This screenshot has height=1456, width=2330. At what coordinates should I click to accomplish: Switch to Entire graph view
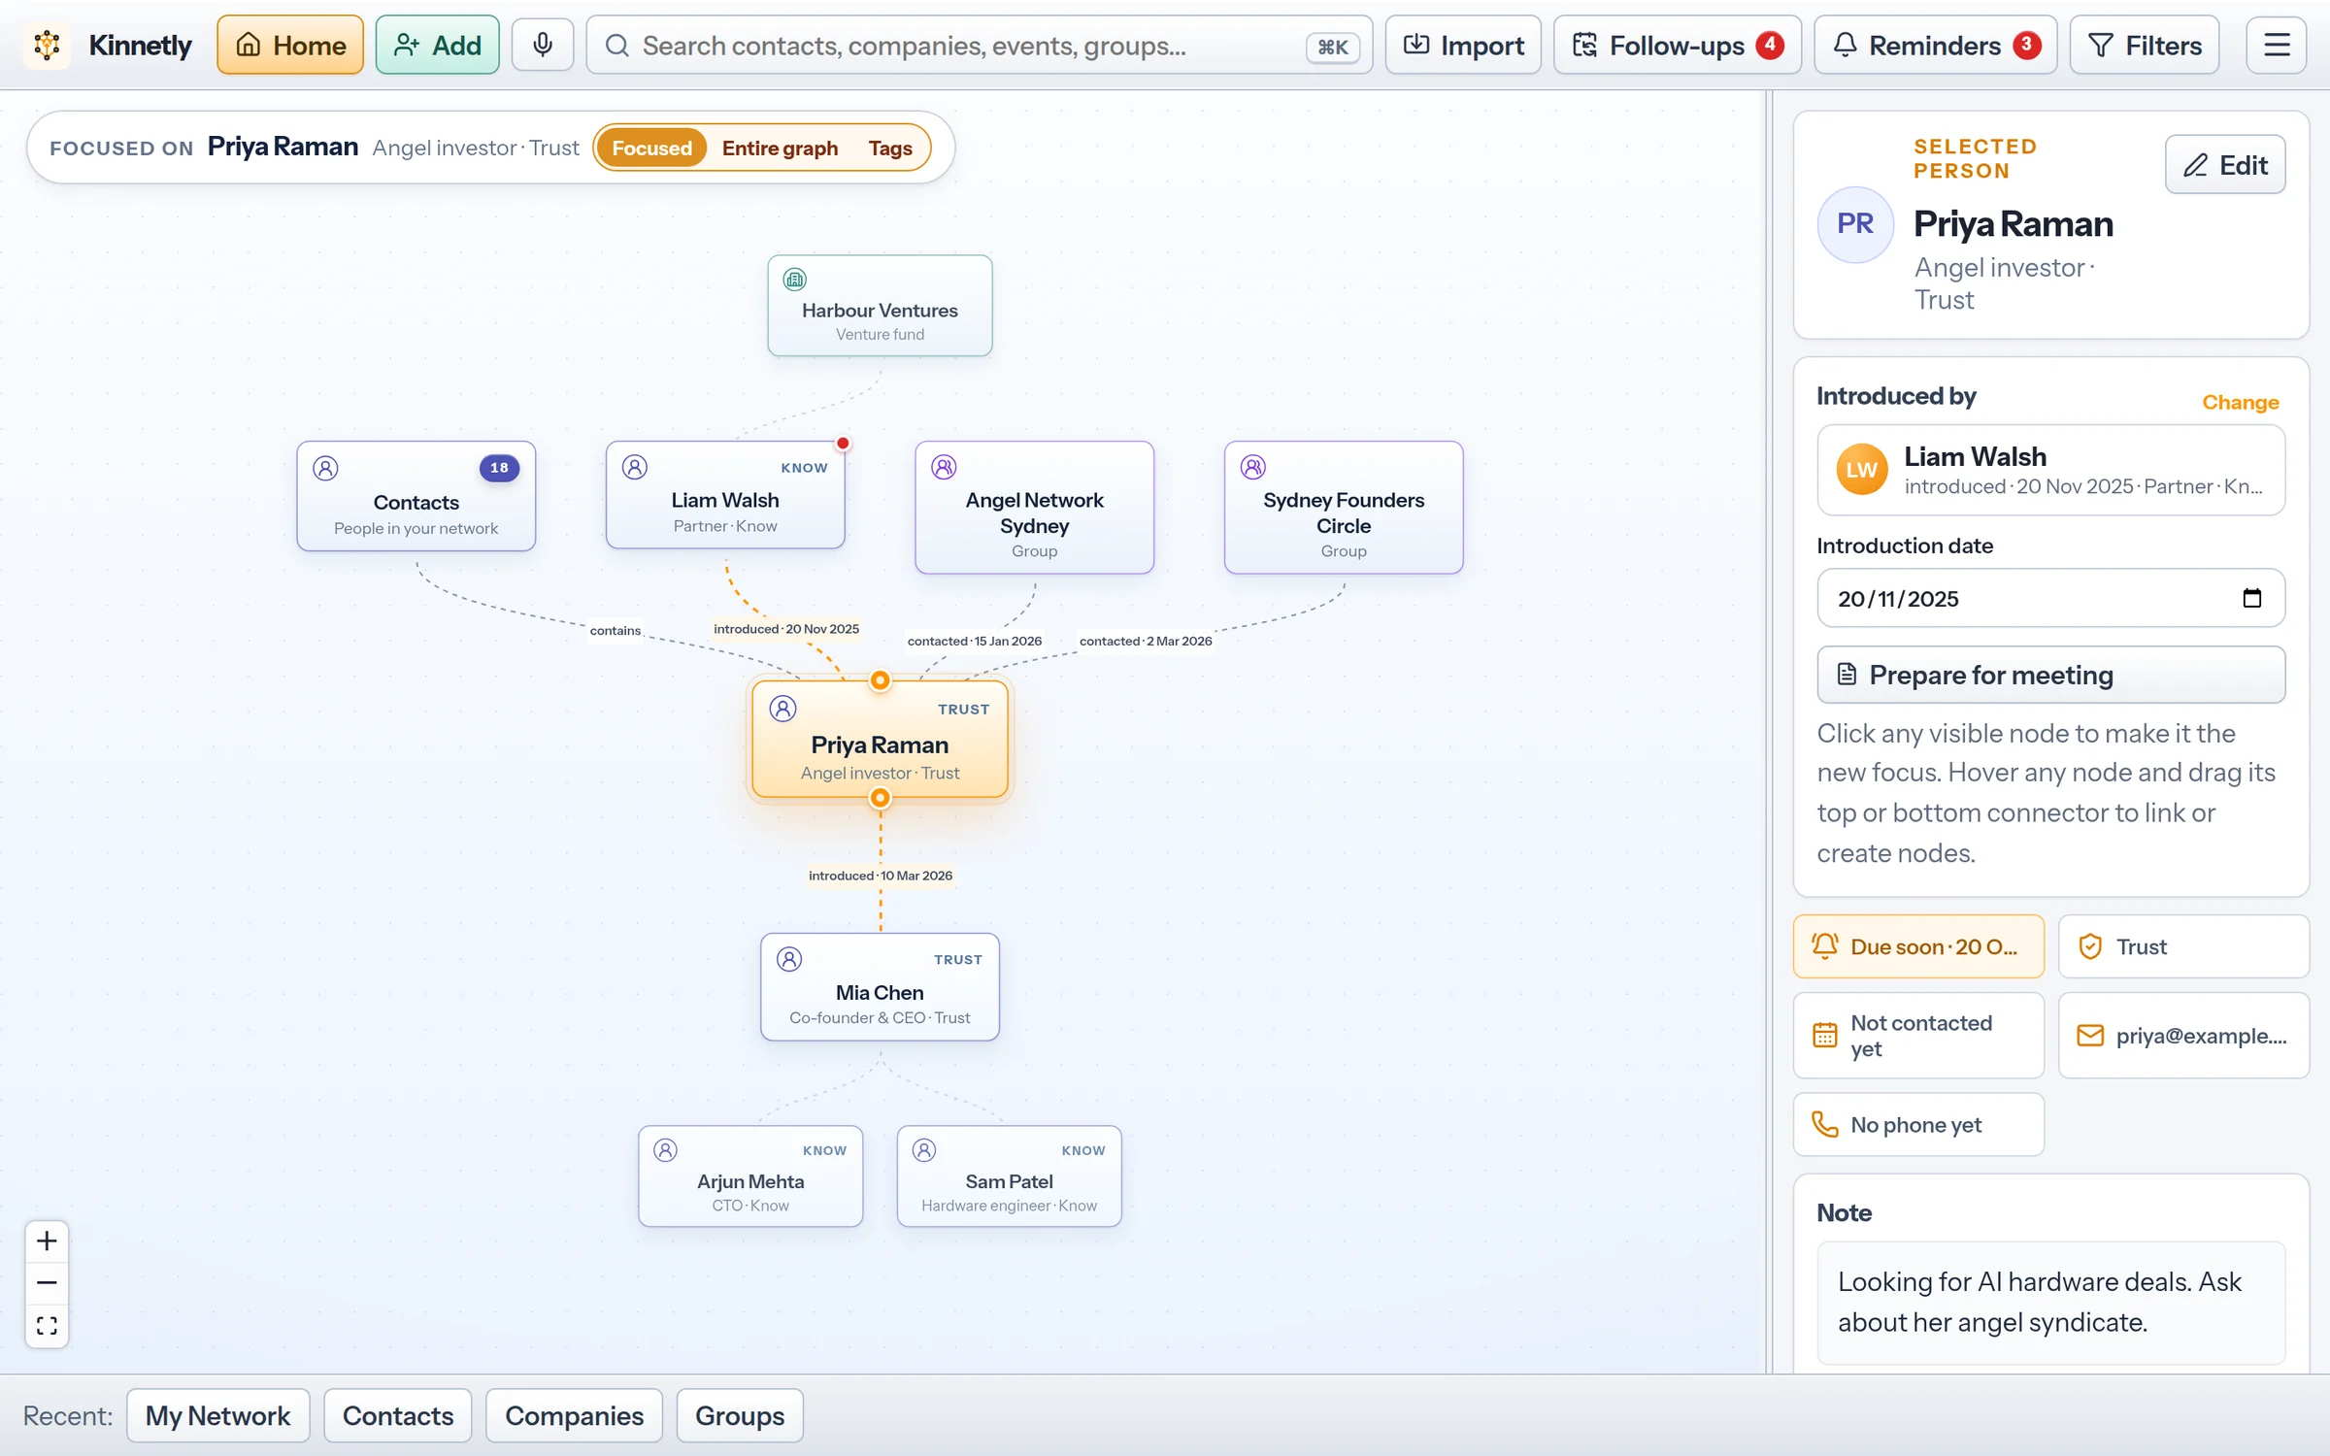pos(780,148)
